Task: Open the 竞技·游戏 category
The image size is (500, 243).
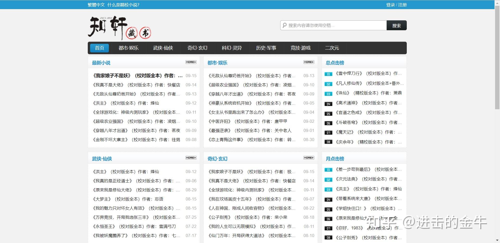Action: (x=301, y=48)
